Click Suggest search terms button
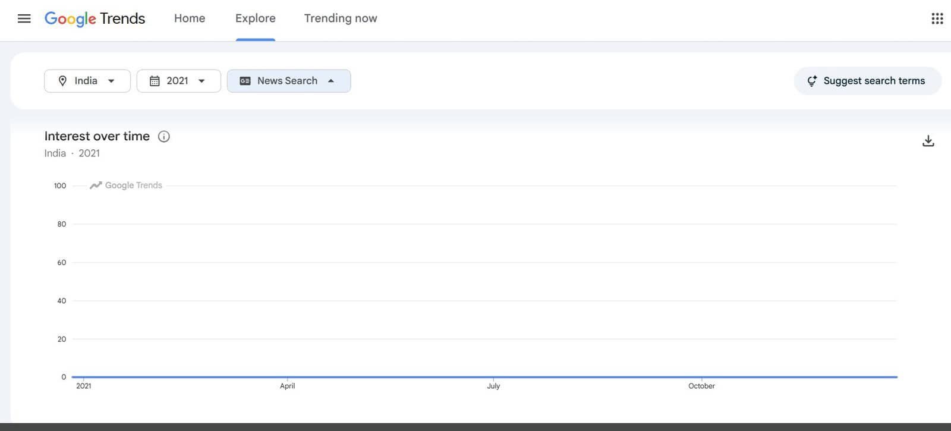 [x=868, y=81]
